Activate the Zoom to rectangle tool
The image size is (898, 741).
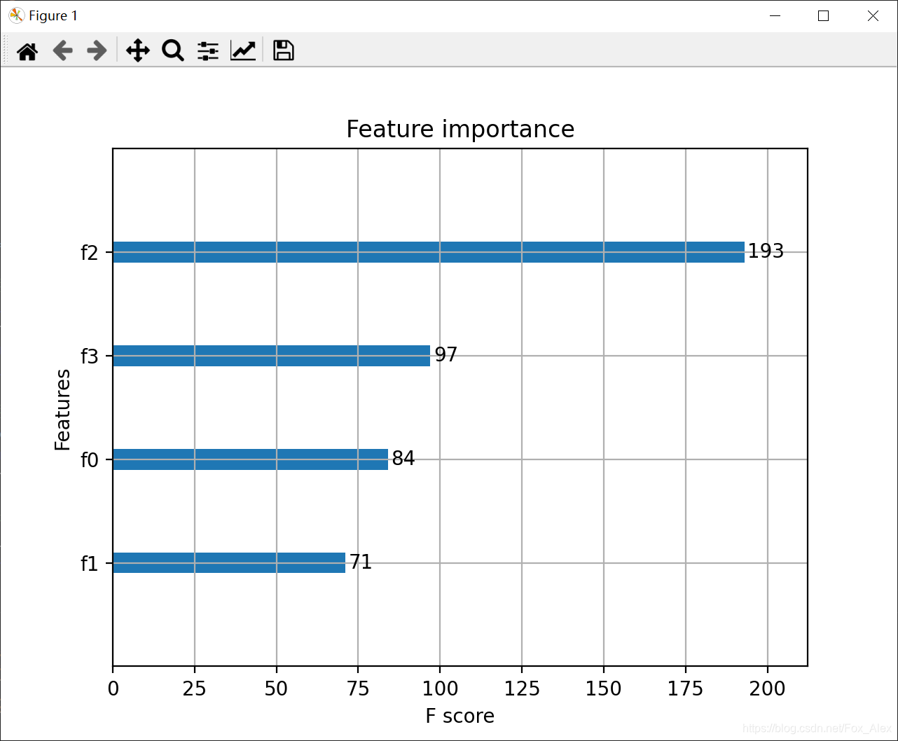pyautogui.click(x=173, y=50)
